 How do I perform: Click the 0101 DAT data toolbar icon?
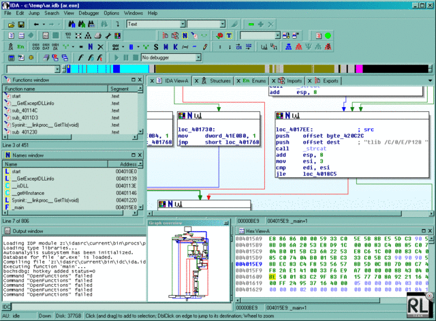46,47
